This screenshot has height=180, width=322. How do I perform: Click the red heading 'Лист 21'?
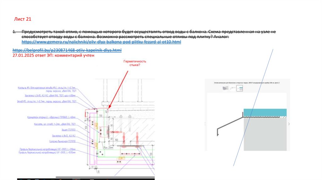point(23,19)
